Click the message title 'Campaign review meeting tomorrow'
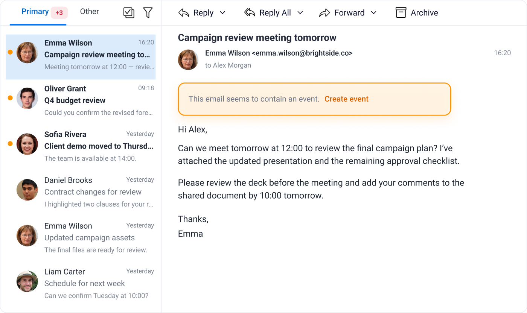This screenshot has width=527, height=313. coord(257,38)
